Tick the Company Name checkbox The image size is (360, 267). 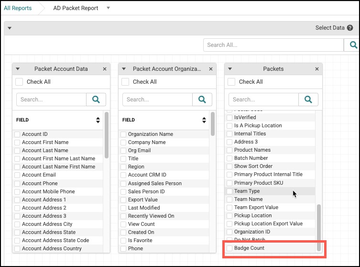click(123, 143)
